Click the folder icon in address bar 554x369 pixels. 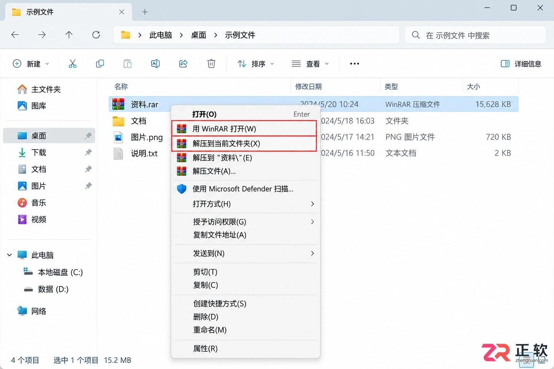tap(125, 35)
